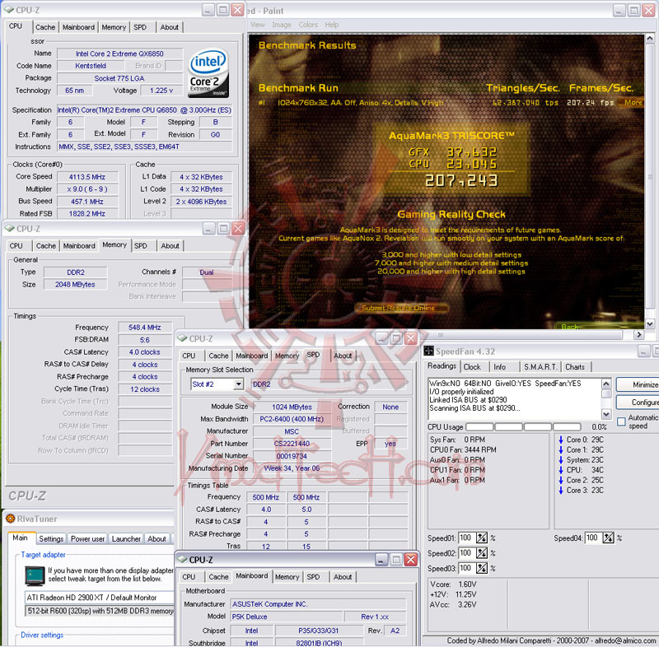Image resolution: width=659 pixels, height=647 pixels.
Task: Click the SpeedFan title bar app icon
Action: tap(428, 351)
